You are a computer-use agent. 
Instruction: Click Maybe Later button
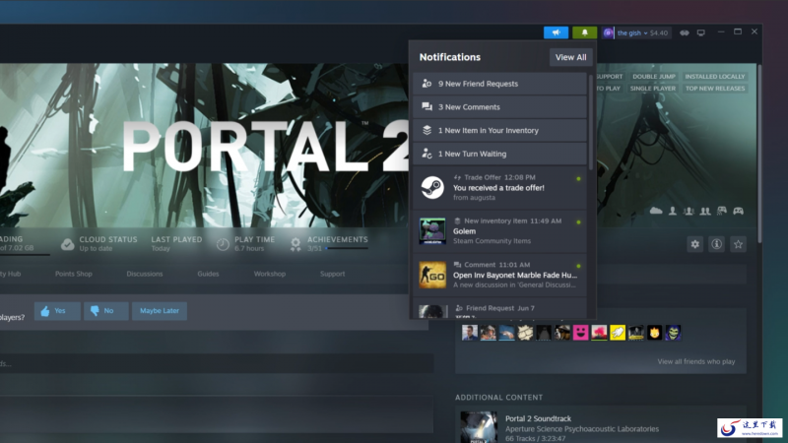(160, 311)
